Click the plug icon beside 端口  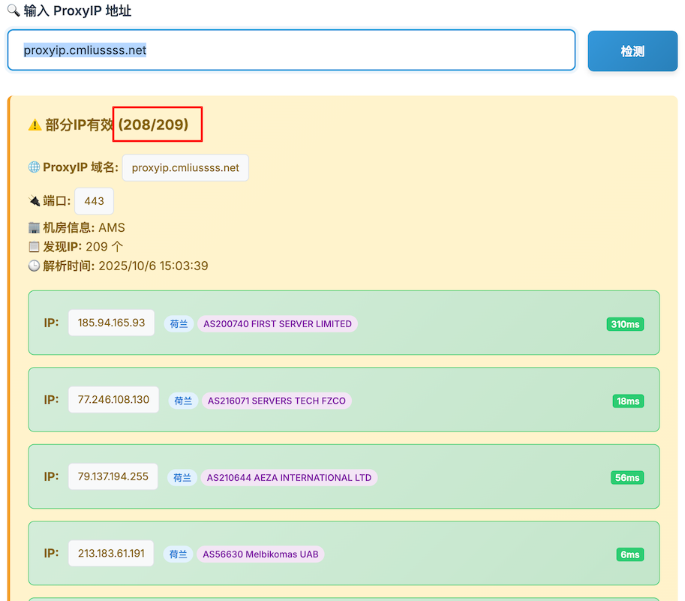pyautogui.click(x=34, y=201)
